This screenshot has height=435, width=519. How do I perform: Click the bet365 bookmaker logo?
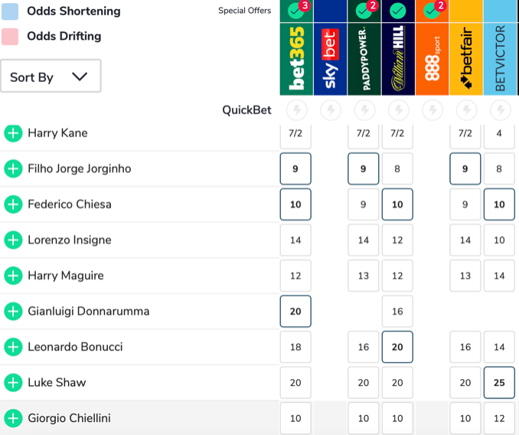296,59
